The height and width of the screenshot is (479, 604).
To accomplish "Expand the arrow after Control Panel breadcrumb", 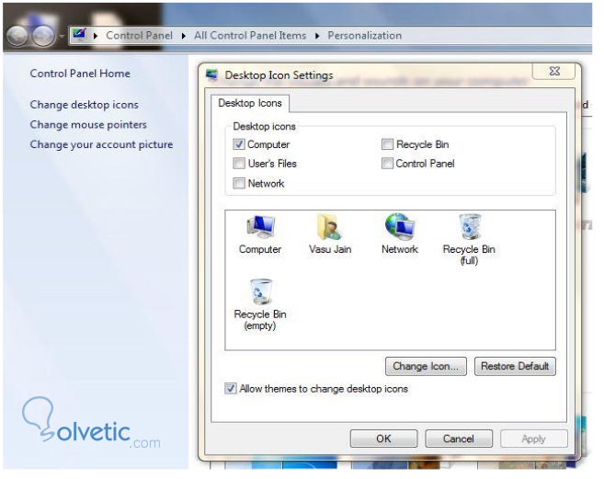I will pyautogui.click(x=184, y=36).
